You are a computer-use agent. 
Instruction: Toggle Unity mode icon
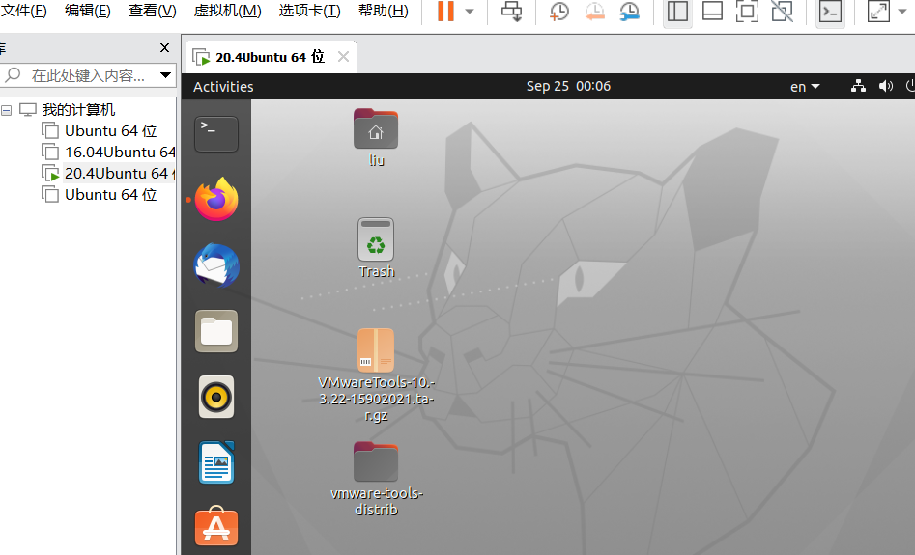coord(783,11)
